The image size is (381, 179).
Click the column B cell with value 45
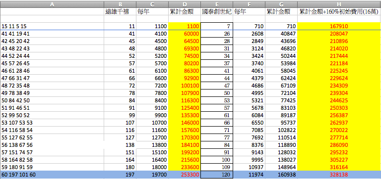120,41
